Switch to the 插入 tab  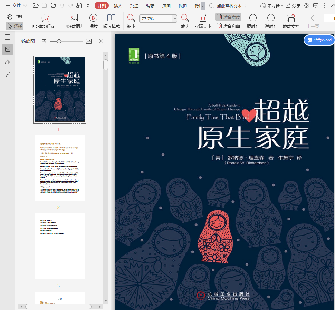click(118, 6)
